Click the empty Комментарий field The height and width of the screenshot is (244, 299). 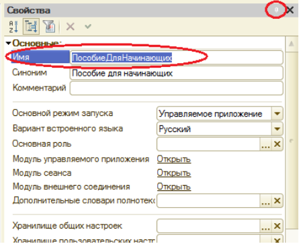[x=177, y=88]
